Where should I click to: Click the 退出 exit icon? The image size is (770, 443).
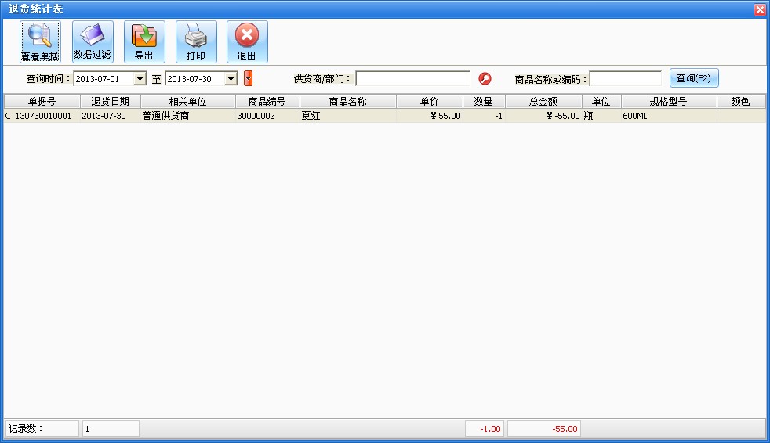pos(247,41)
